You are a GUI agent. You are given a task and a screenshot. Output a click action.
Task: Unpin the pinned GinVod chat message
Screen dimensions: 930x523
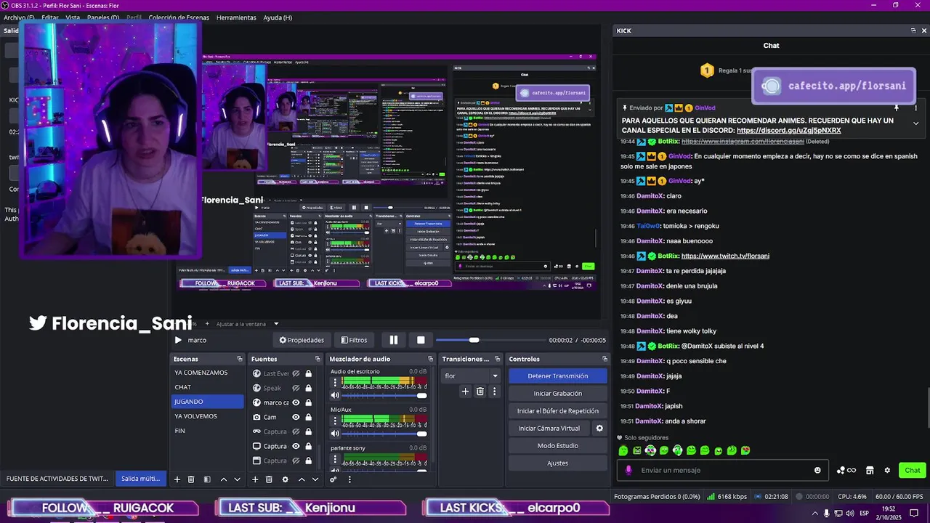click(897, 108)
